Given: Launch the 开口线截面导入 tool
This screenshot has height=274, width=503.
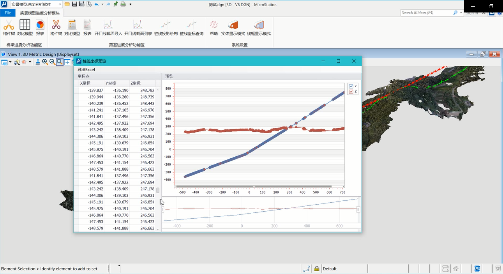Looking at the screenshot, I should pyautogui.click(x=108, y=28).
